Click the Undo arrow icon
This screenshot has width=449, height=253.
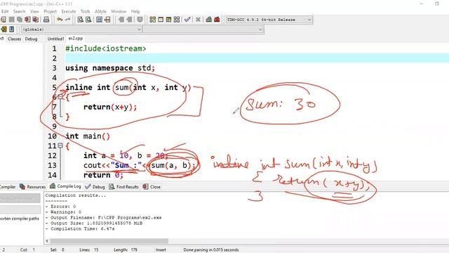coord(60,20)
